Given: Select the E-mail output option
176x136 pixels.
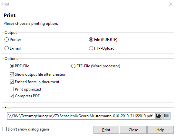Looking at the screenshot, I should tap(13, 48).
